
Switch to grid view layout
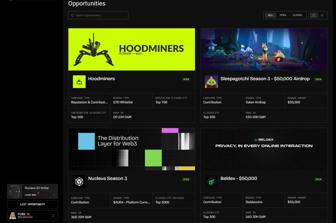314,15
